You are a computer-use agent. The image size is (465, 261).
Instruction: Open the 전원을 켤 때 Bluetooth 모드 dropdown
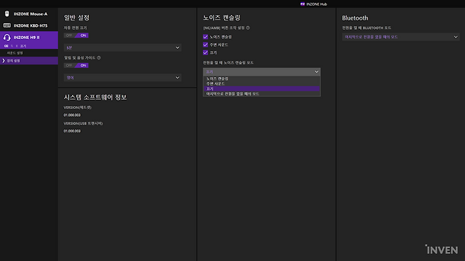(x=401, y=37)
